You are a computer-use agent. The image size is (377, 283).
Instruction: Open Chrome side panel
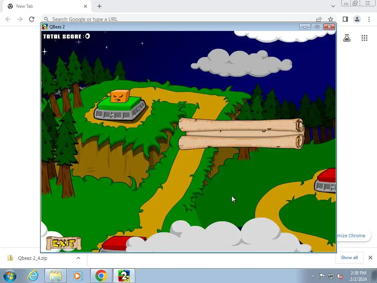click(x=345, y=19)
